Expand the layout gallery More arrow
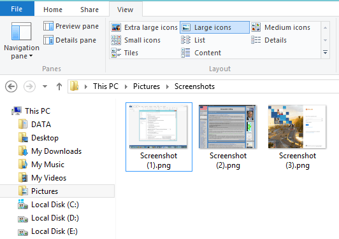 click(x=325, y=52)
